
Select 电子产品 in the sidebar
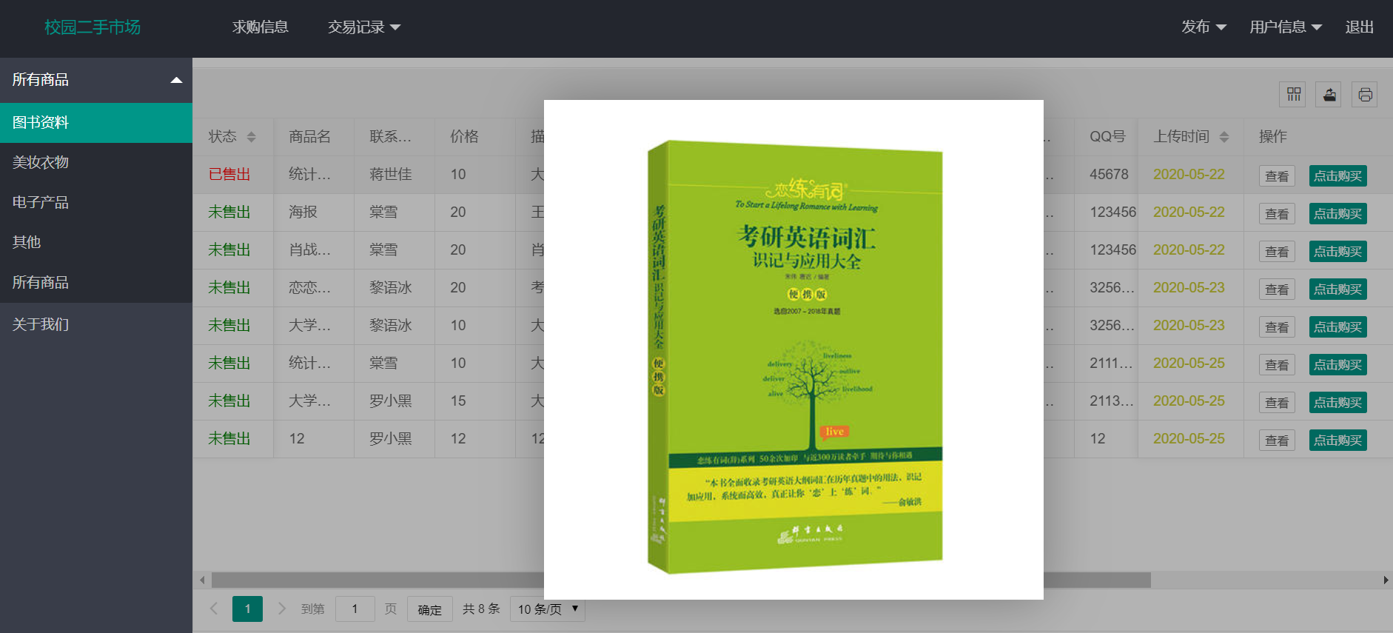(x=96, y=203)
